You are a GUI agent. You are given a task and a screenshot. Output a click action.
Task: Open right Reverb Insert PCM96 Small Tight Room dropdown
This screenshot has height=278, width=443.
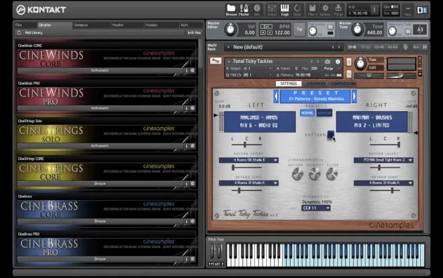(x=383, y=160)
